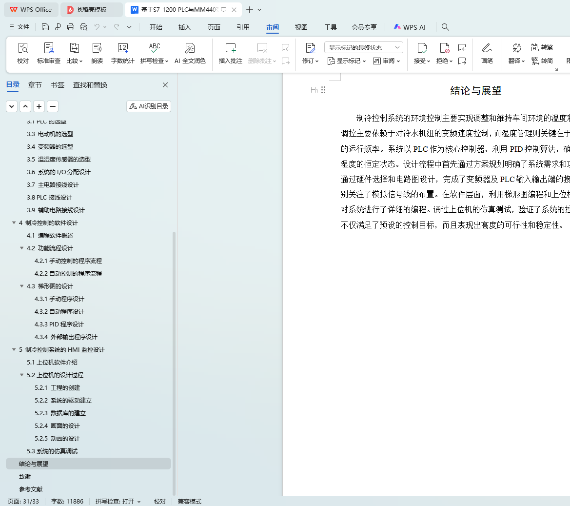Viewport: 570px width, 506px height.
Task: Click the navigation pane vertical scrollbar
Action: 174,364
